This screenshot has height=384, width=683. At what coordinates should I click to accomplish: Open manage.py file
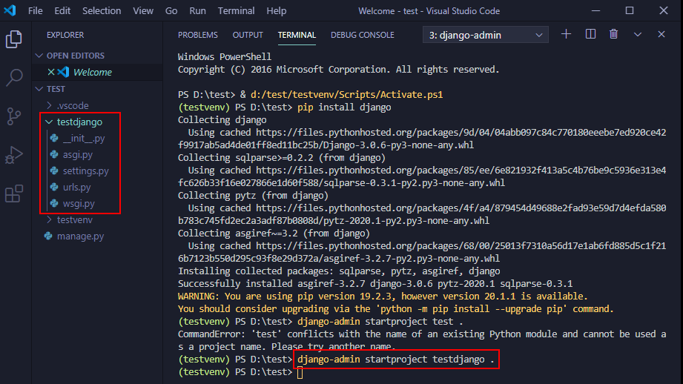point(80,236)
